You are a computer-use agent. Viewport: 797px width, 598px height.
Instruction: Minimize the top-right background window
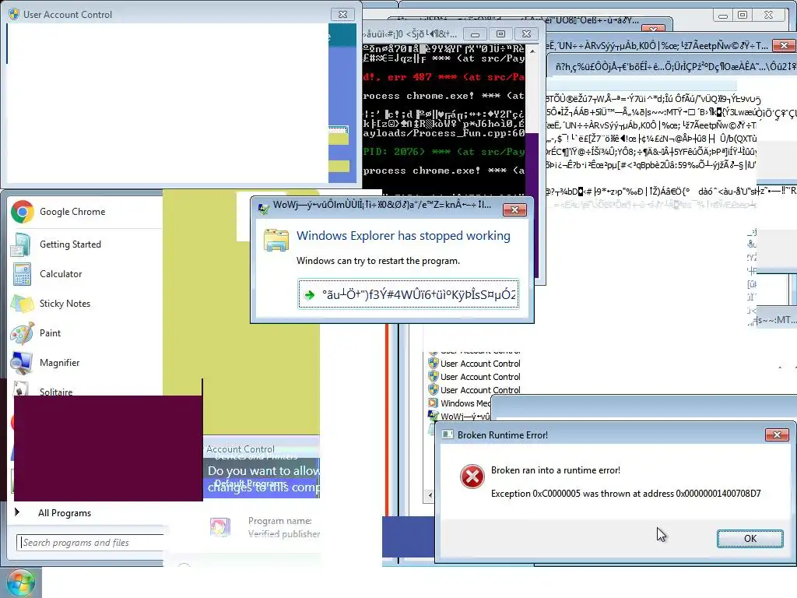[x=722, y=16]
